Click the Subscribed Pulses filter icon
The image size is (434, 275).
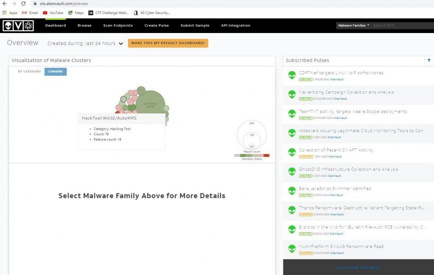click(x=429, y=60)
